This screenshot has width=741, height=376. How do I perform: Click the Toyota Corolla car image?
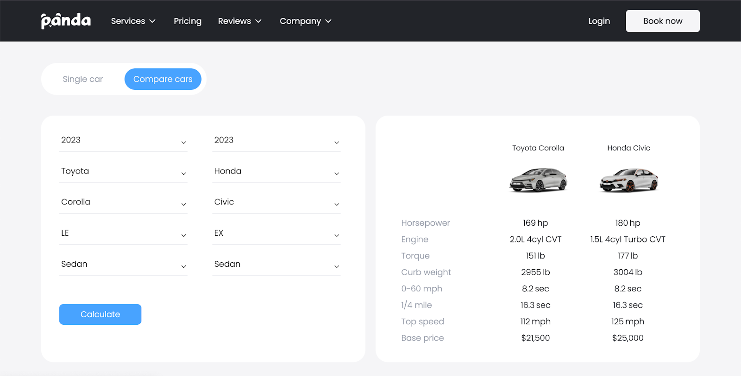click(538, 180)
